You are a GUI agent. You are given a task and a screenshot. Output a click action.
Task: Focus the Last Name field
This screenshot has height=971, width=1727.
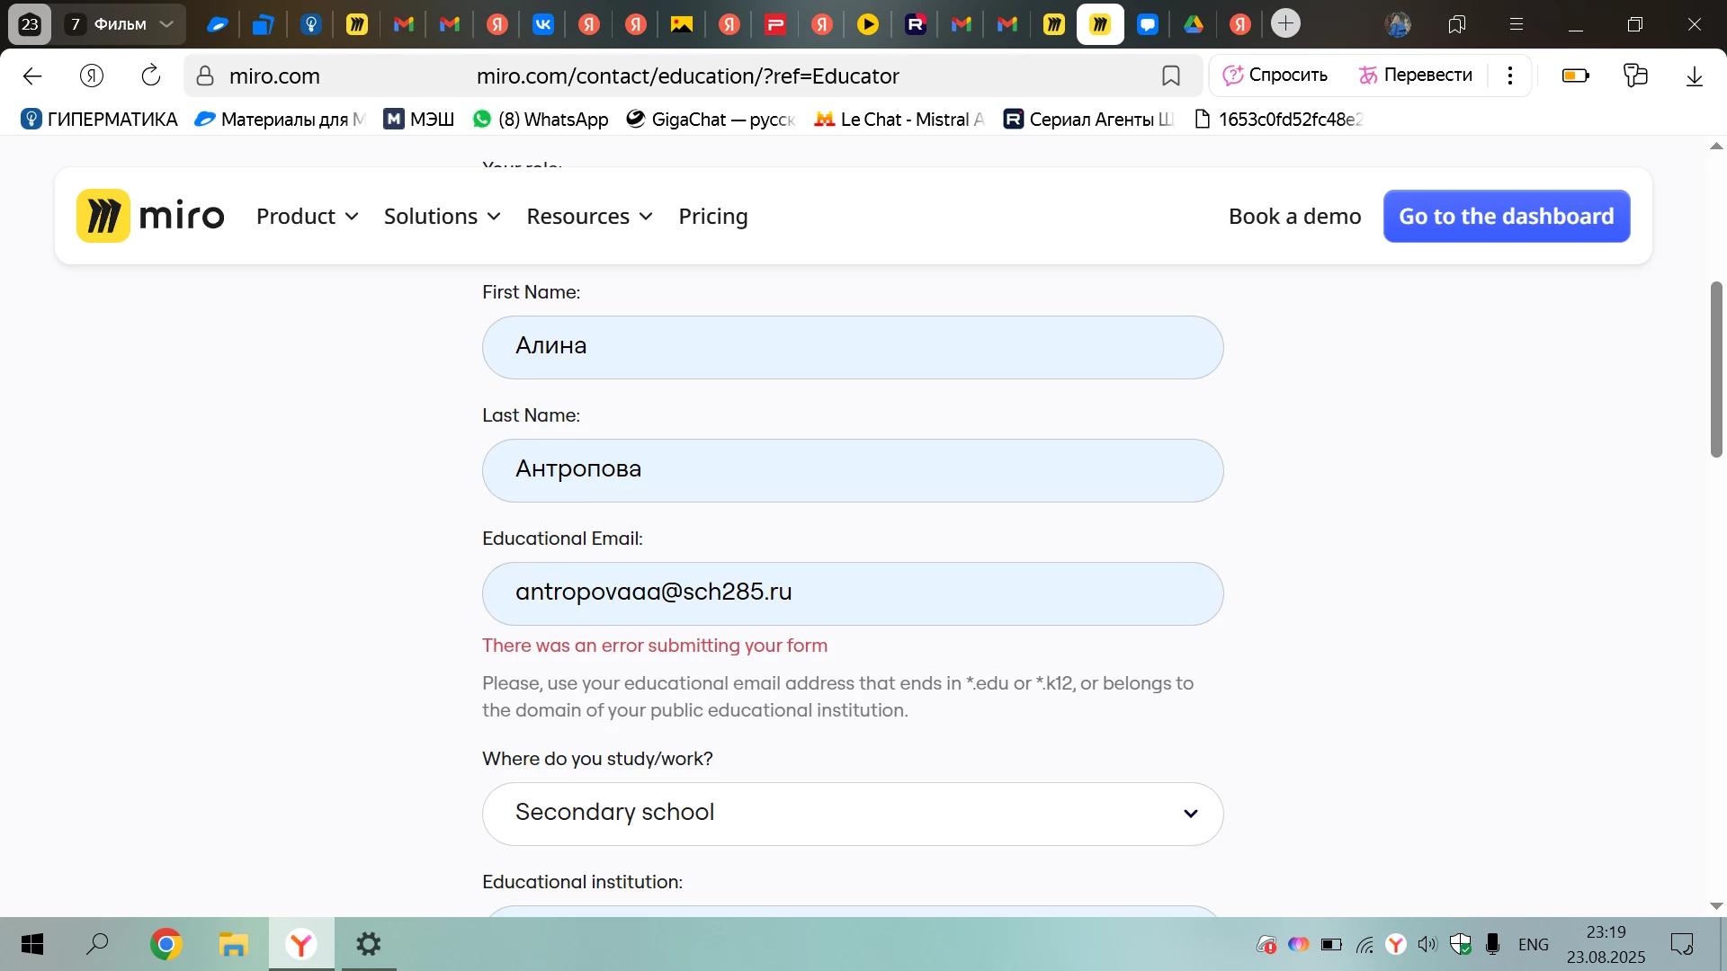(853, 470)
